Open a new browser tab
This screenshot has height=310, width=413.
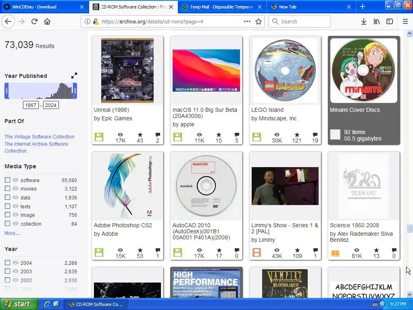coord(363,6)
